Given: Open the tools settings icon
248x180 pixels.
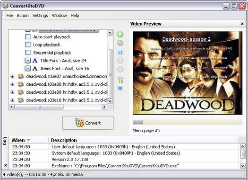Looking at the screenshot, I should click(120, 80).
